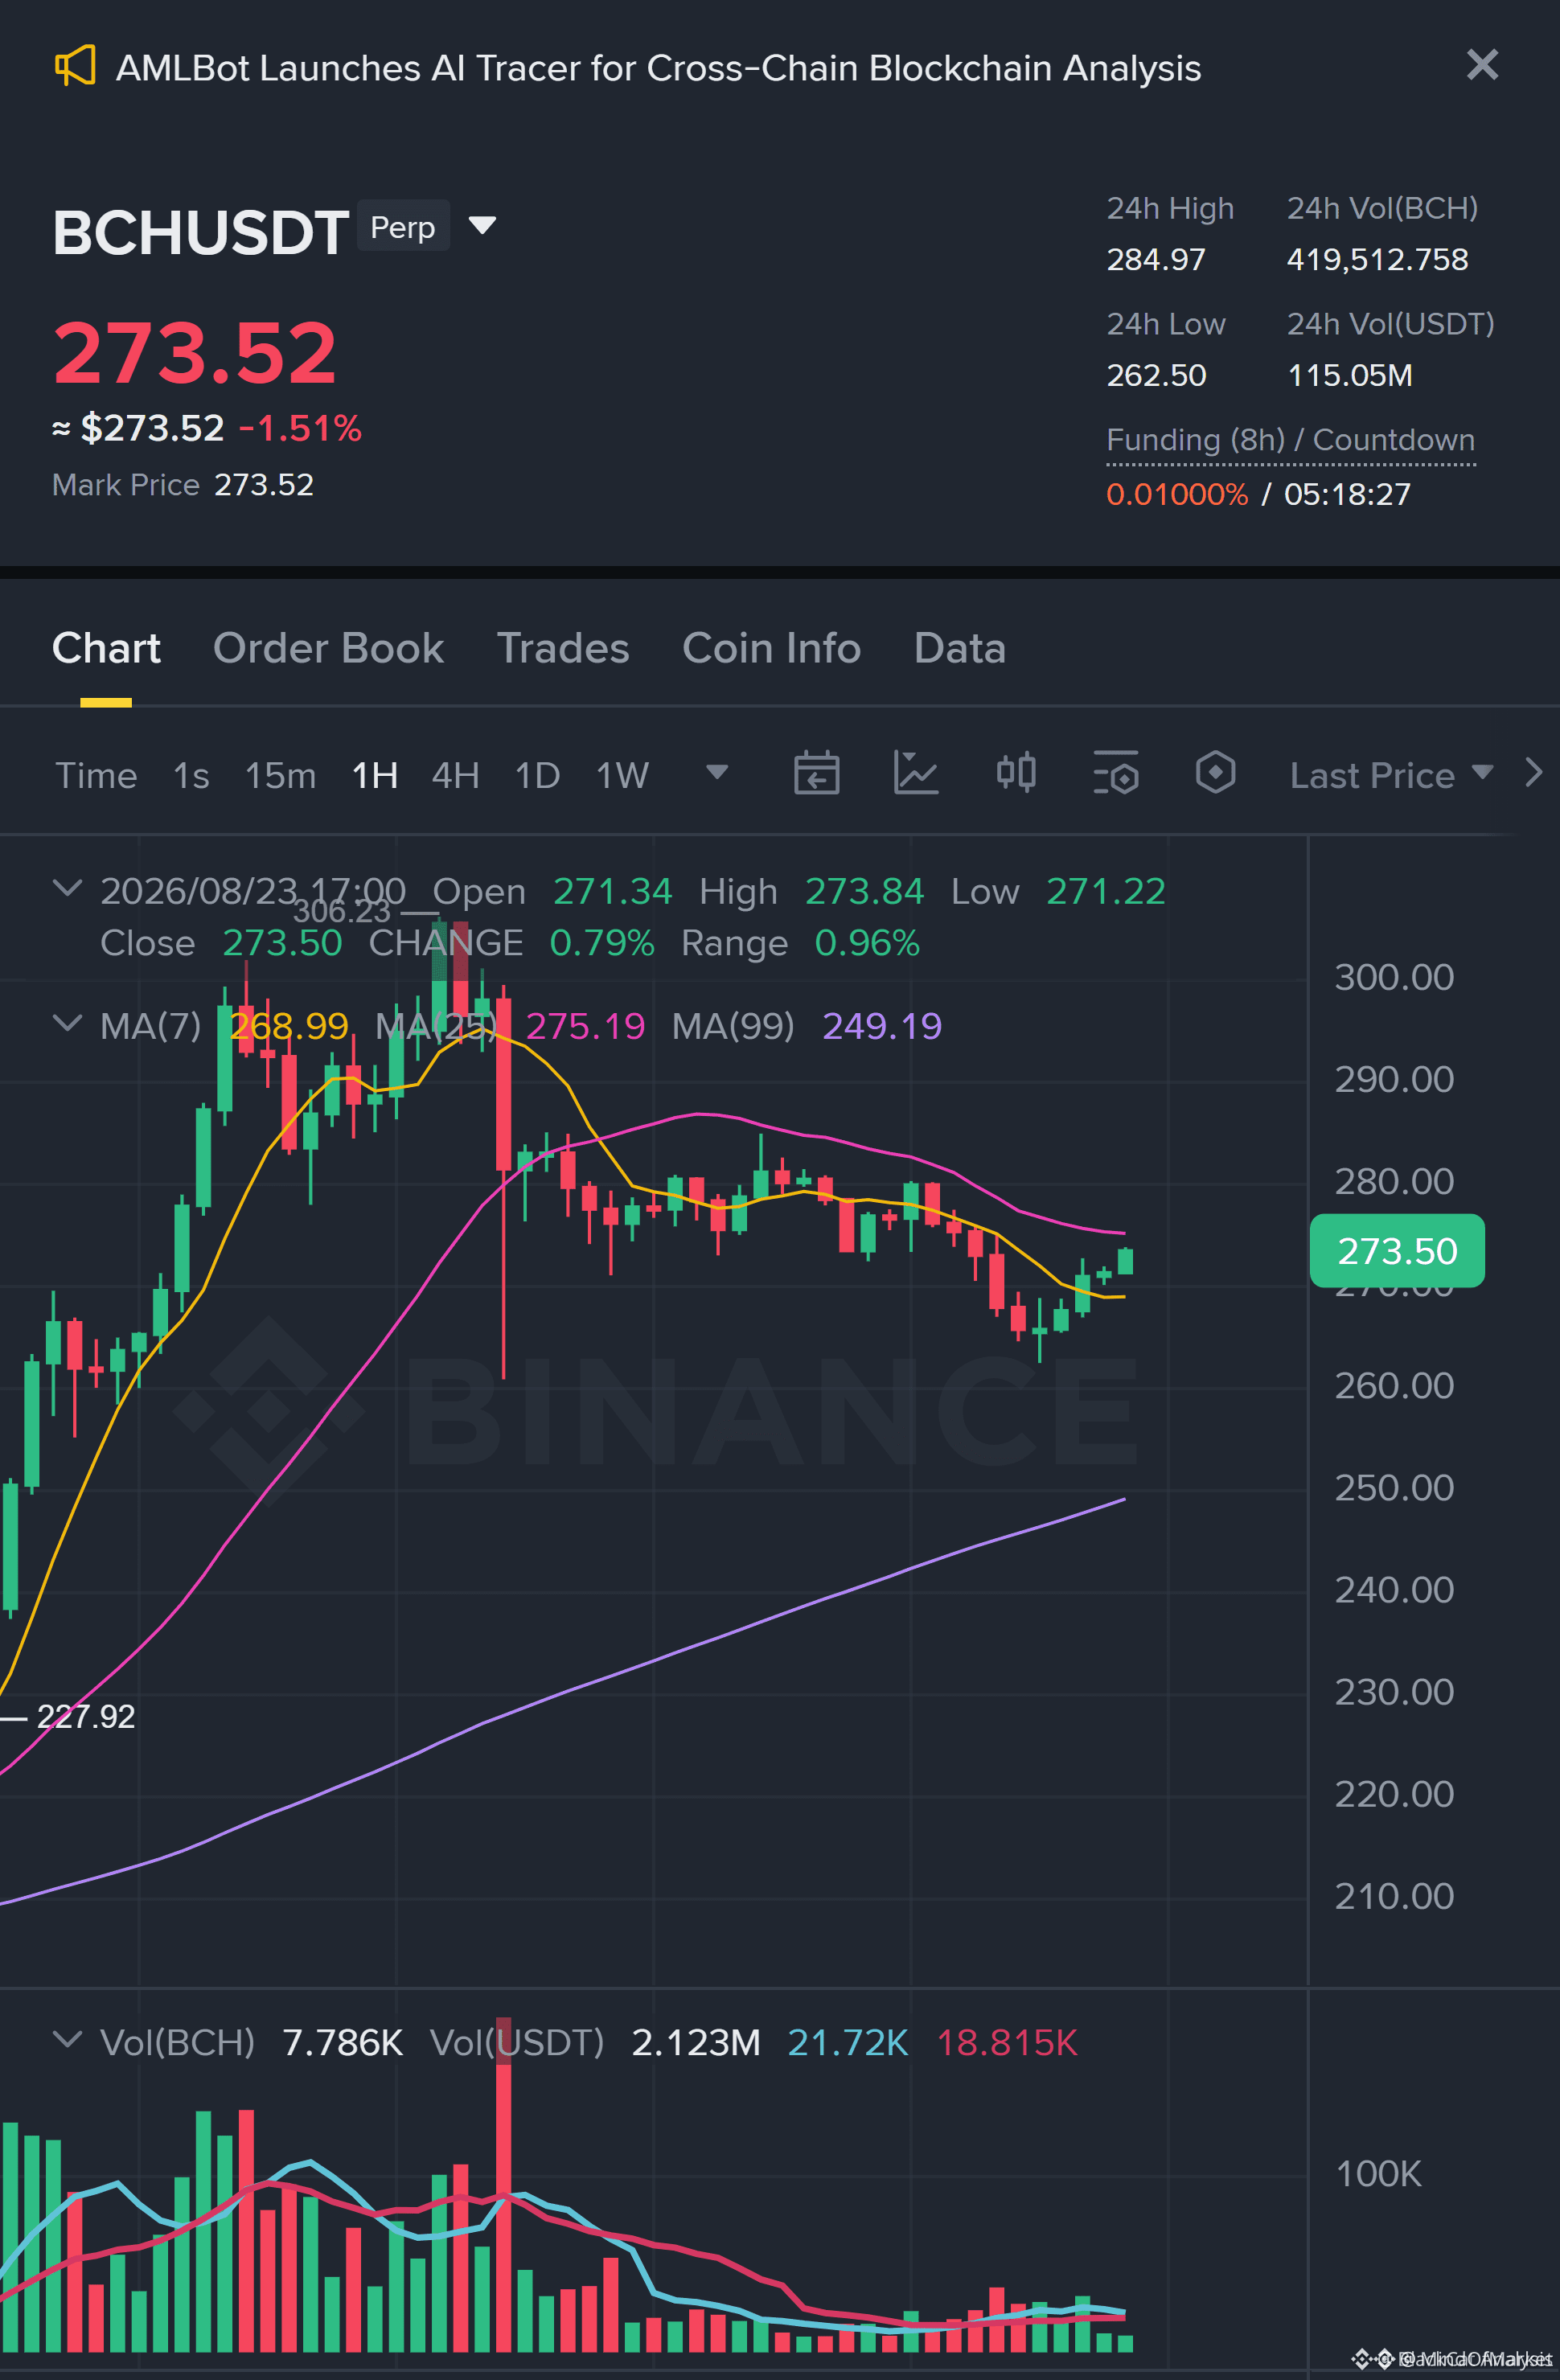
Task: Open the BCHUSDT pair selector dropdown
Action: pyautogui.click(x=483, y=225)
